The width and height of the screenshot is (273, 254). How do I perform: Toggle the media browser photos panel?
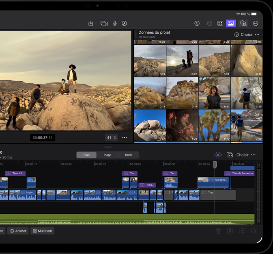pyautogui.click(x=231, y=24)
